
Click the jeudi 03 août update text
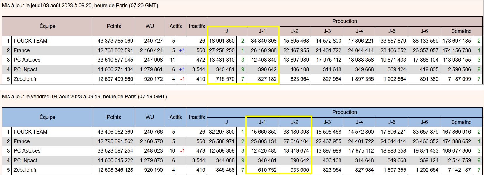80,6
